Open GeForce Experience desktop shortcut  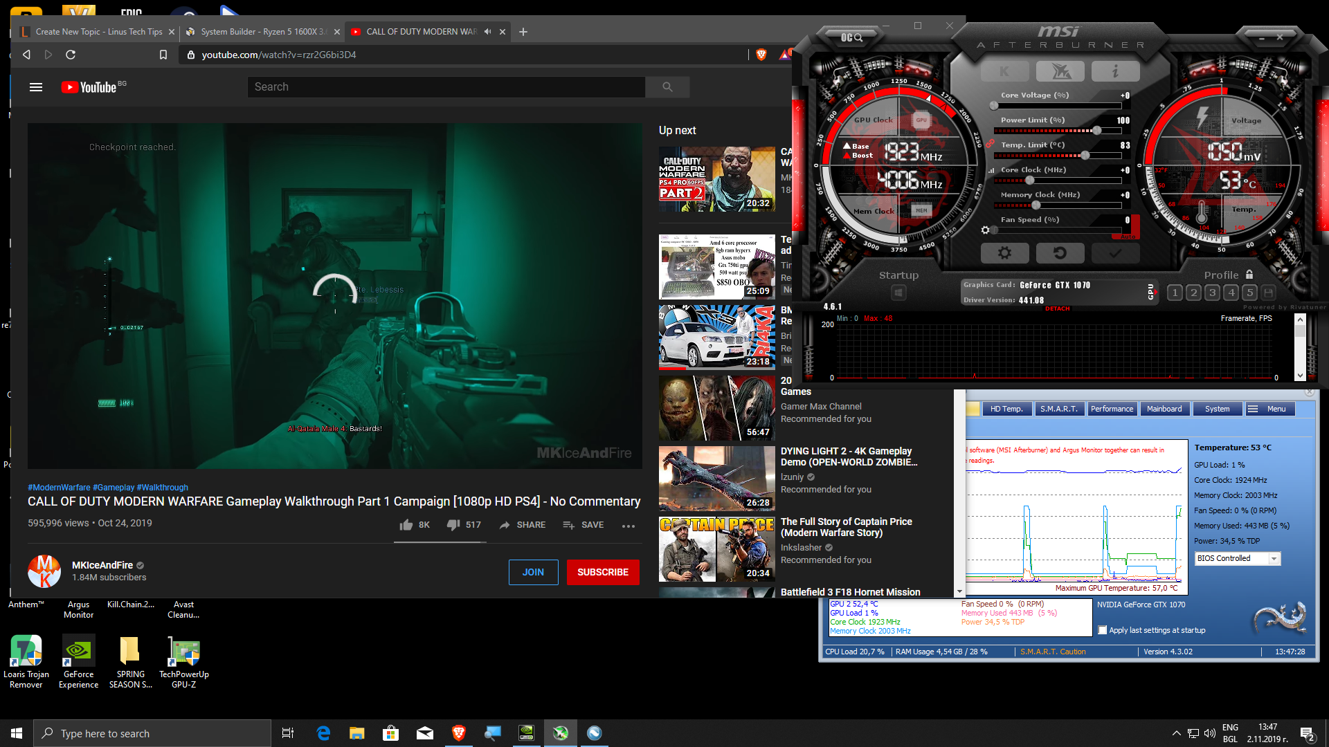78,661
